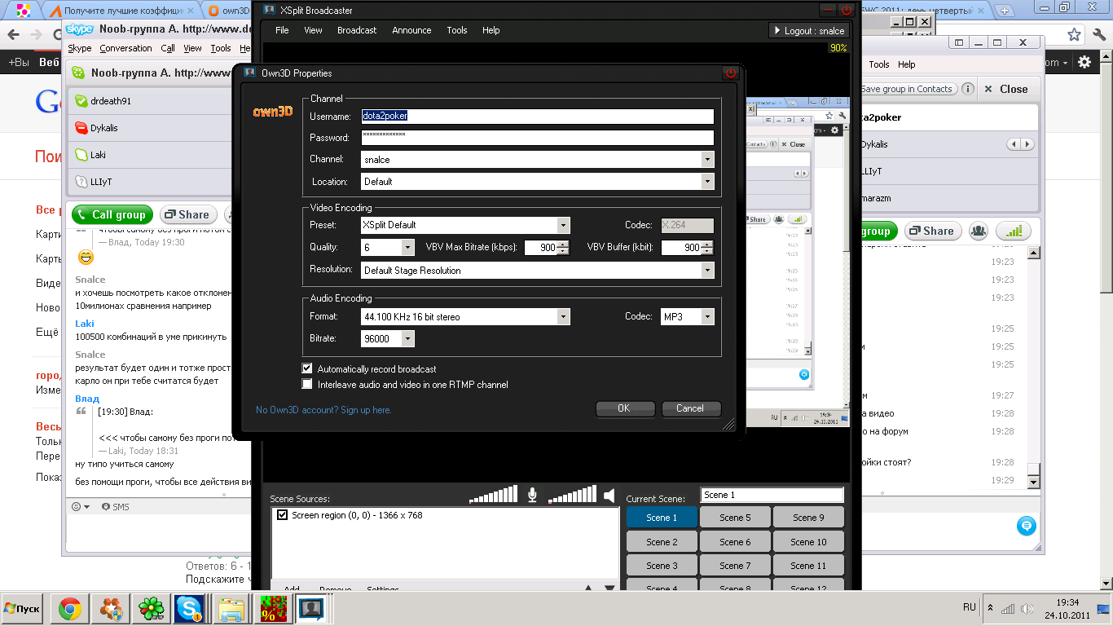Screen dimensions: 1113x626
Task: Switch to Scene 2
Action: (662, 542)
